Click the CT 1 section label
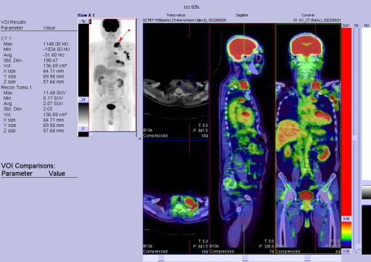 click(x=7, y=38)
